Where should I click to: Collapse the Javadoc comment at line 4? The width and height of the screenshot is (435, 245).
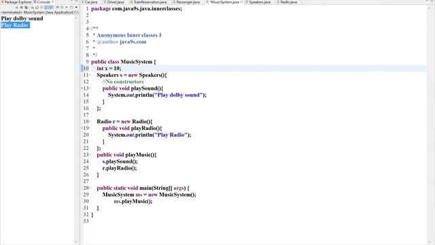pos(90,29)
